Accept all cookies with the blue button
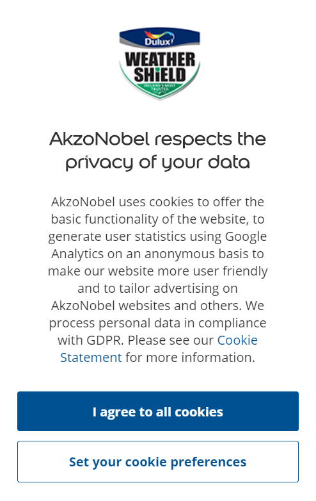 pos(158,411)
